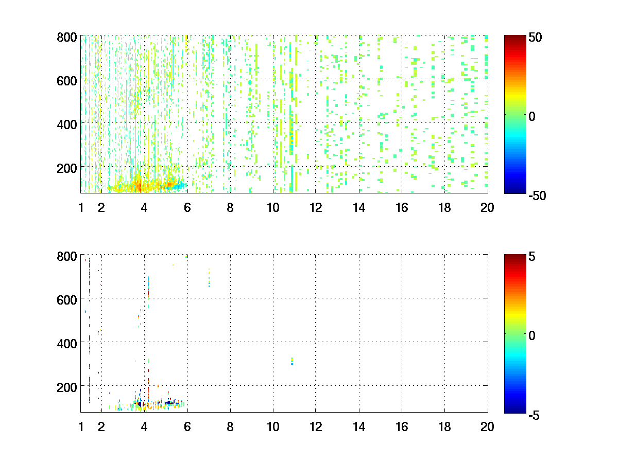Click the upper plot's colorbar
618x463 pixels.
coord(515,114)
